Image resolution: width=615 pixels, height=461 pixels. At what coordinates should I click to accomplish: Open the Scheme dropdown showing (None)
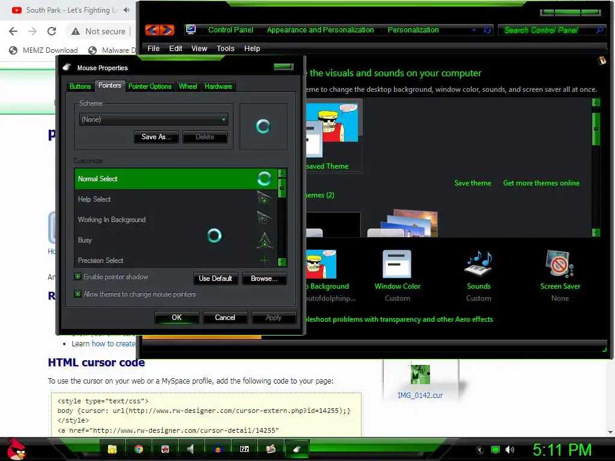(x=153, y=119)
